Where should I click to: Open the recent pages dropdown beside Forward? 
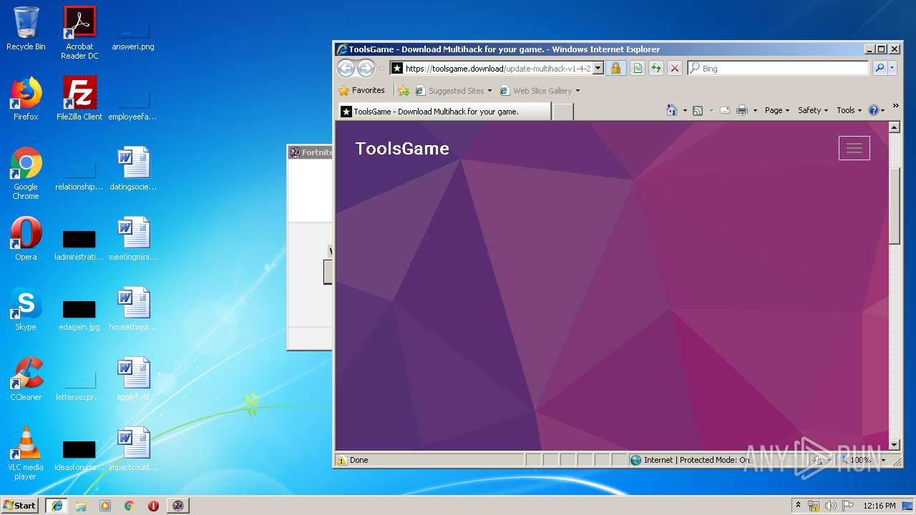(x=381, y=69)
